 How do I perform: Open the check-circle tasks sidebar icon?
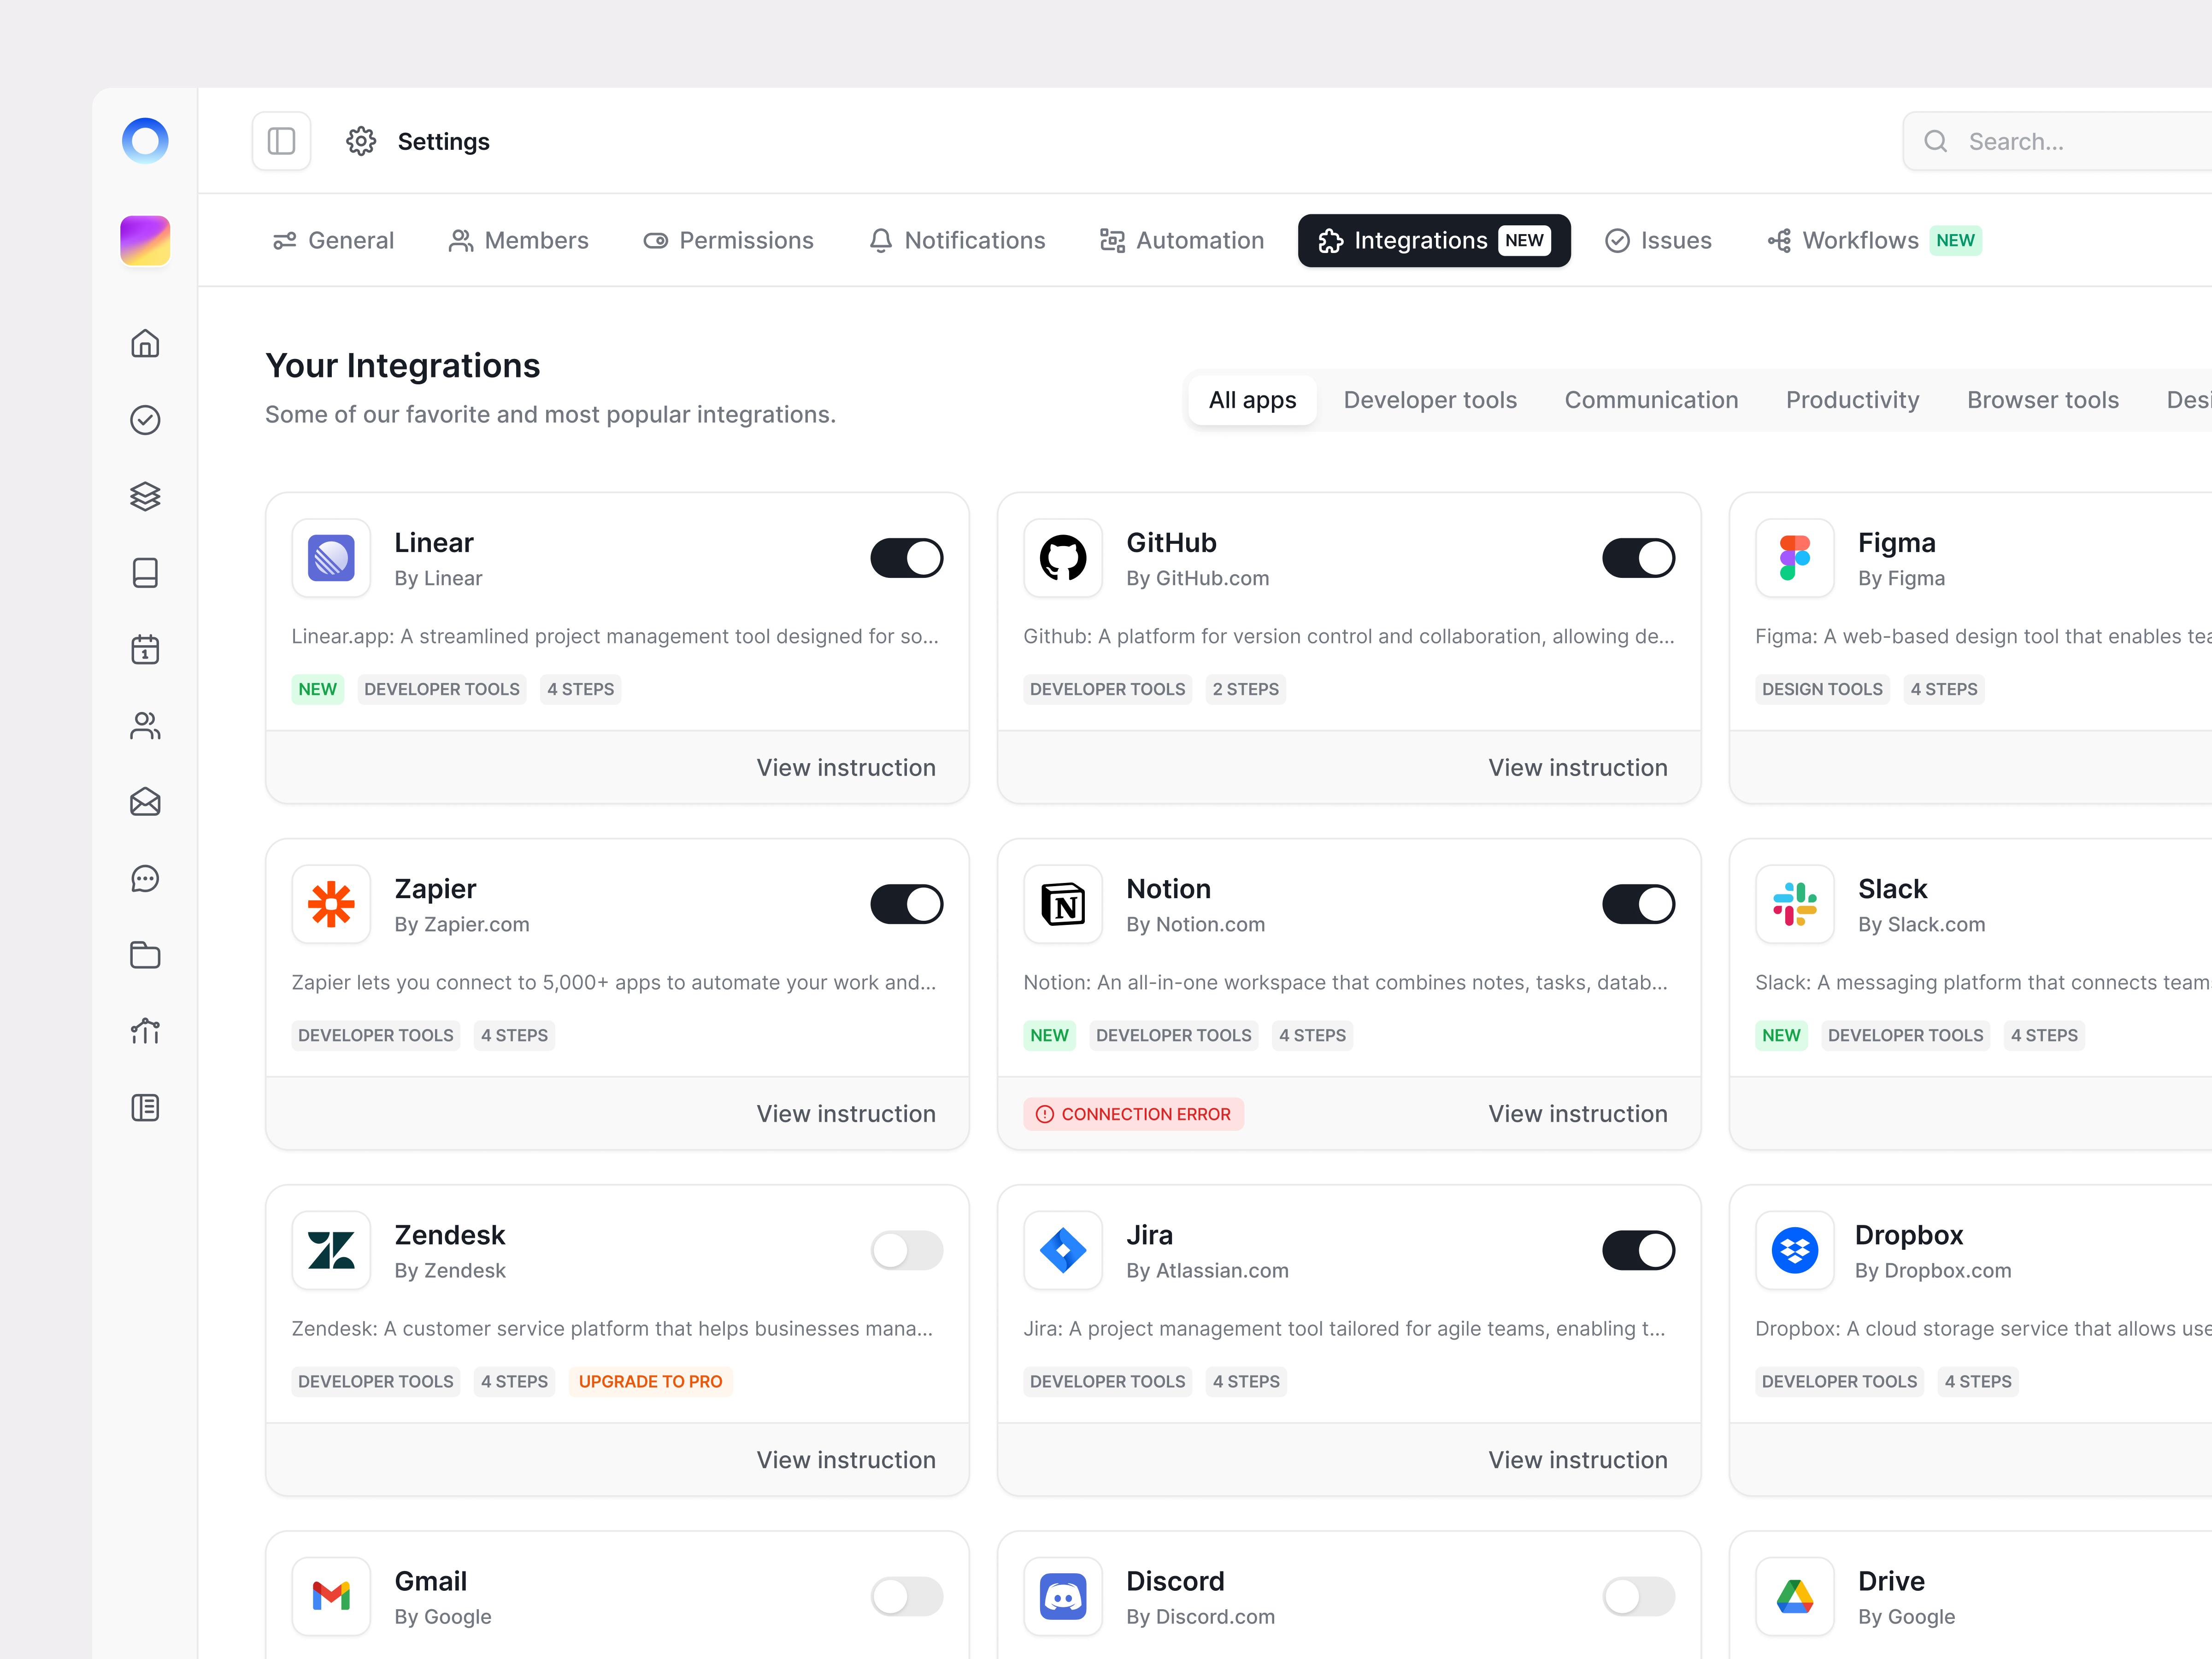point(145,420)
